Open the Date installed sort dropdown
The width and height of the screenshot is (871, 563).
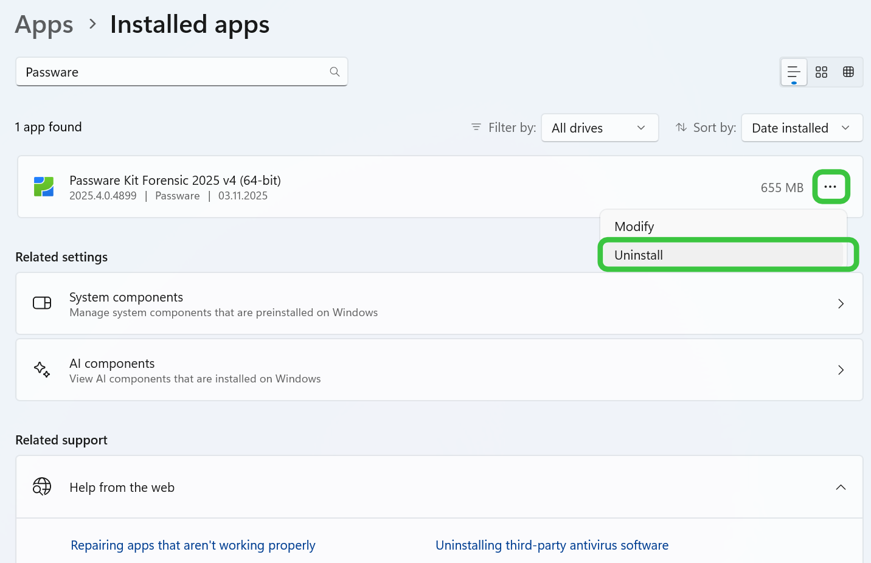pyautogui.click(x=802, y=128)
